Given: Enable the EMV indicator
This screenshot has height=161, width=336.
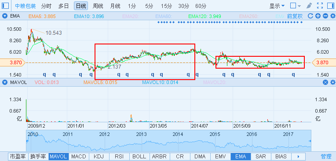Looking at the screenshot, I should coord(220,157).
